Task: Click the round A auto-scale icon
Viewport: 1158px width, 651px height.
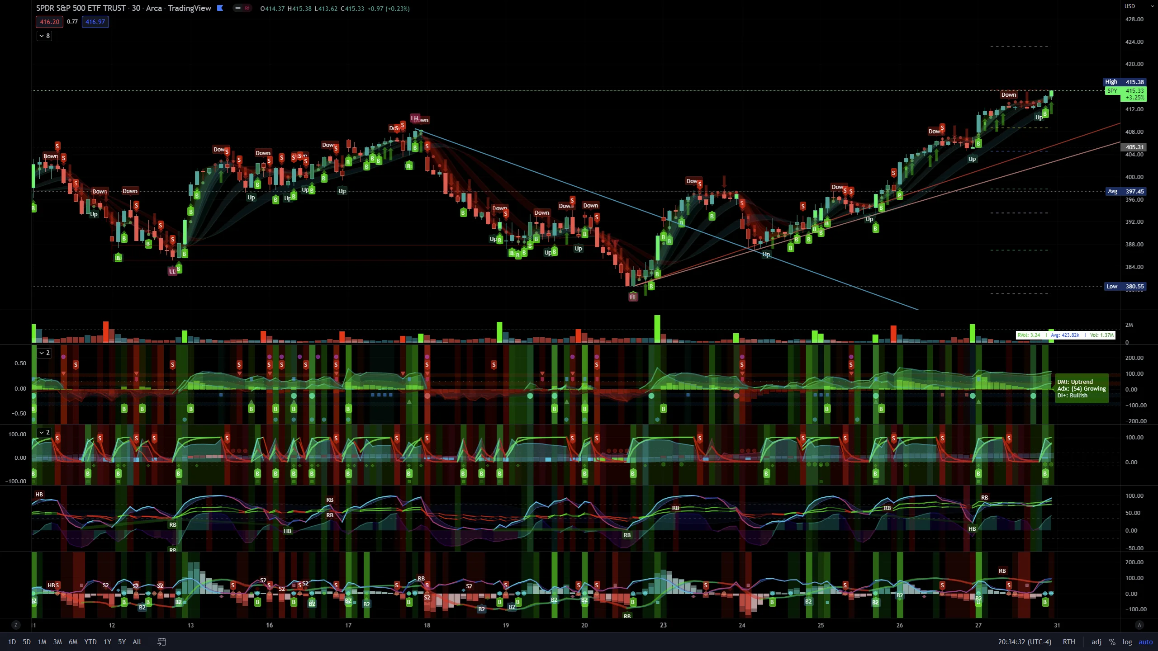Action: point(1139,625)
